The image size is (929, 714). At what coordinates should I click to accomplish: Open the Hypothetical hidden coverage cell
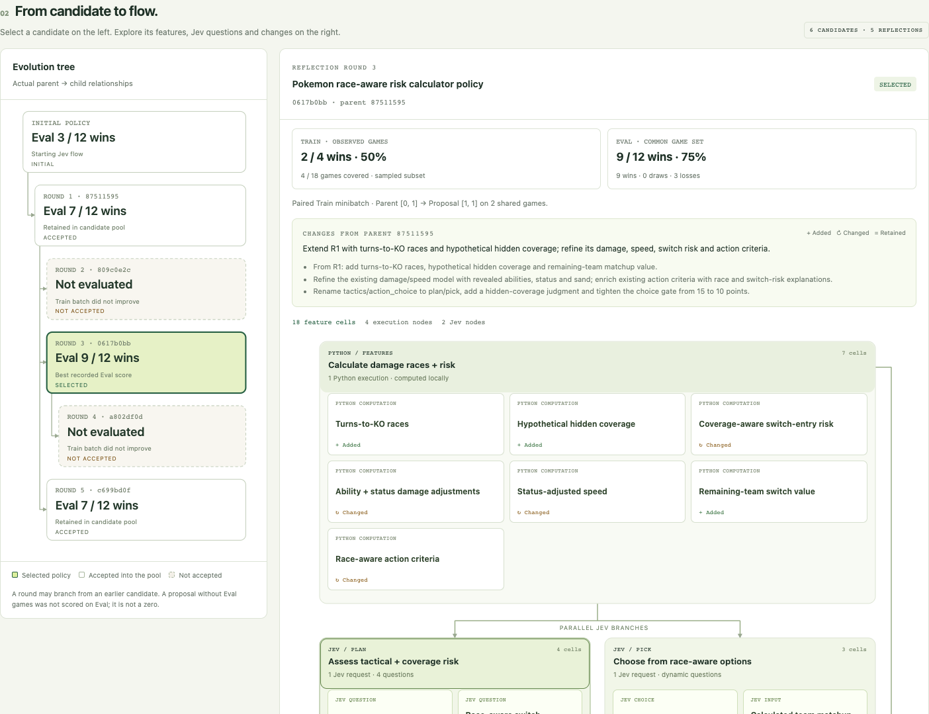coord(597,424)
